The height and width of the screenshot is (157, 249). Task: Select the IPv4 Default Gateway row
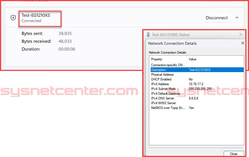tap(197, 94)
